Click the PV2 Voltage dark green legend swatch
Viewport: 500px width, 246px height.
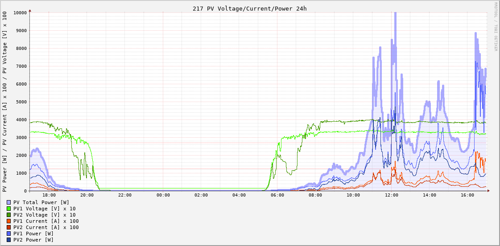(8, 215)
